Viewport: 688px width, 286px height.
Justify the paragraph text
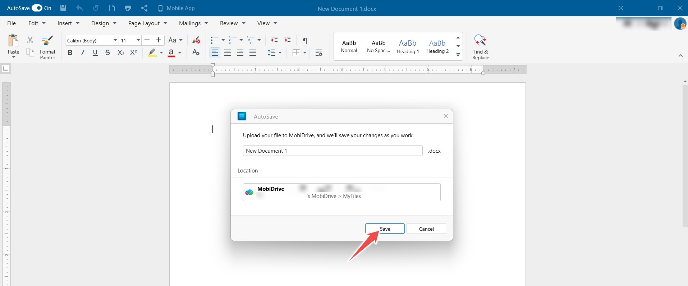(x=253, y=53)
